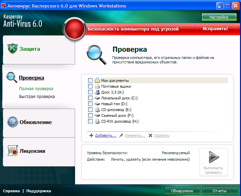
Task: Click the action text Лечить, удалять (если лечение невозможно)
Action: pyautogui.click(x=150, y=159)
